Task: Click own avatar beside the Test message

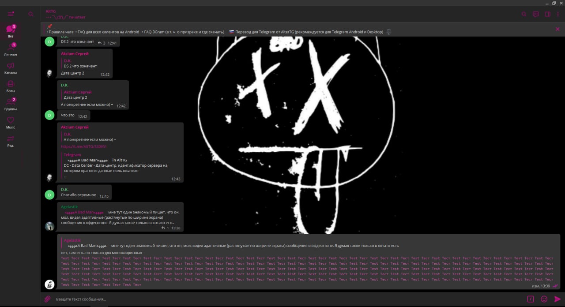Action: (x=49, y=285)
